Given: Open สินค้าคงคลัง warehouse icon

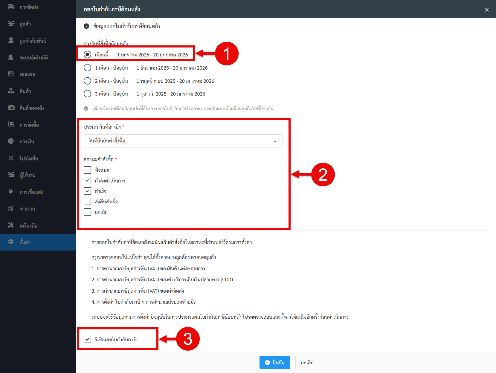Looking at the screenshot, I should [11, 108].
